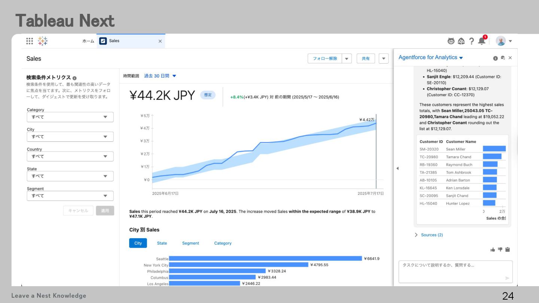
Task: Click Sean Miller row in customer table
Action: pyautogui.click(x=462, y=149)
